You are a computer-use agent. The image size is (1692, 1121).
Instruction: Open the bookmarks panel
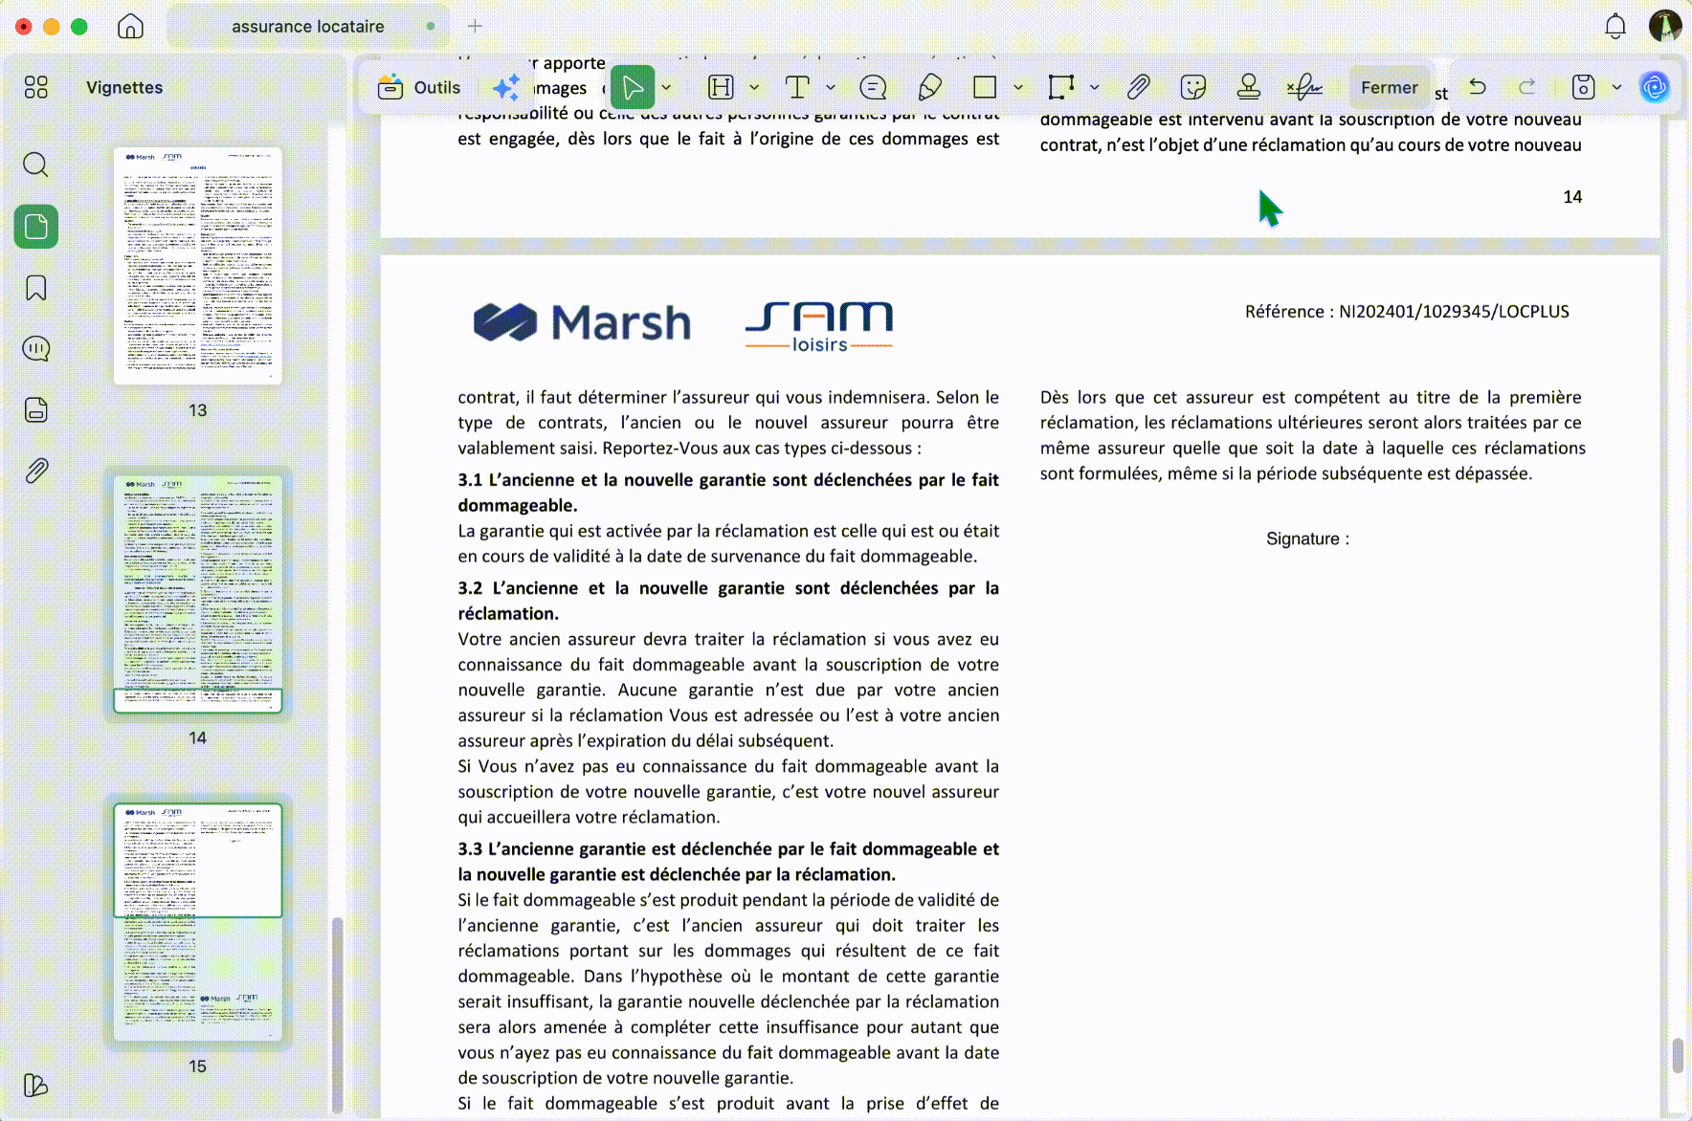click(x=36, y=288)
